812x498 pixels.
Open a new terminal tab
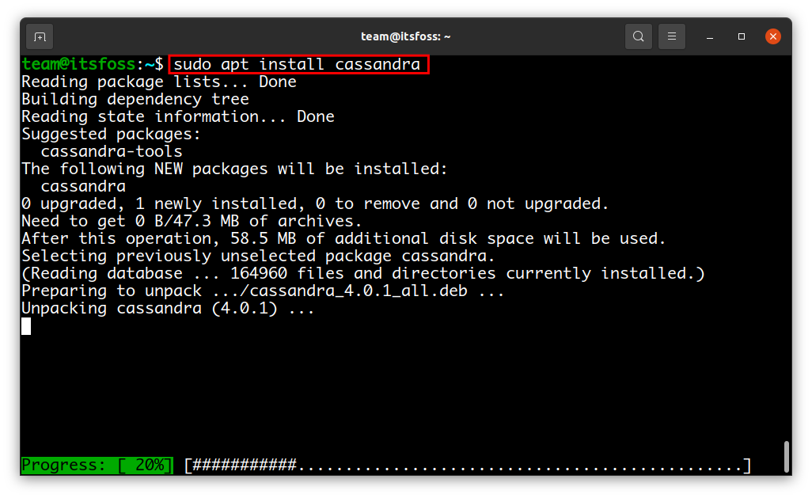(x=40, y=36)
